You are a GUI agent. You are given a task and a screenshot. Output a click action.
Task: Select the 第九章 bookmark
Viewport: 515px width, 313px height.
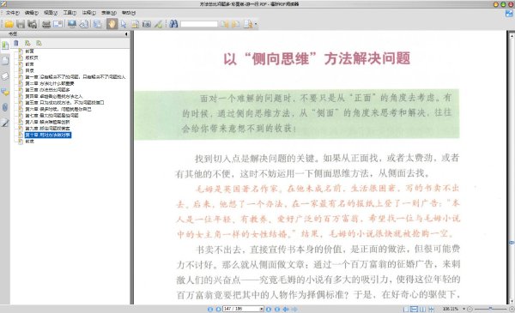(x=47, y=129)
